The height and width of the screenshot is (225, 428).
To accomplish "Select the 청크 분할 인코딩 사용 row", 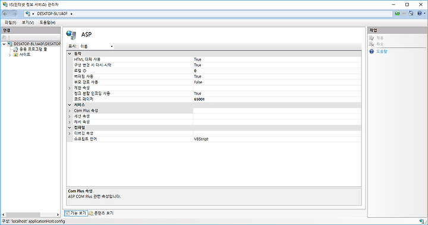I will point(217,94).
